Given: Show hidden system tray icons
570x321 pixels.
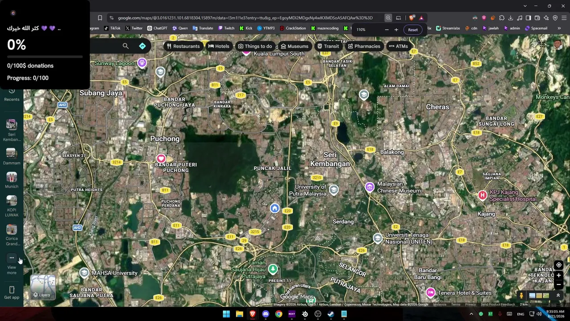Looking at the screenshot, I should coord(471,314).
